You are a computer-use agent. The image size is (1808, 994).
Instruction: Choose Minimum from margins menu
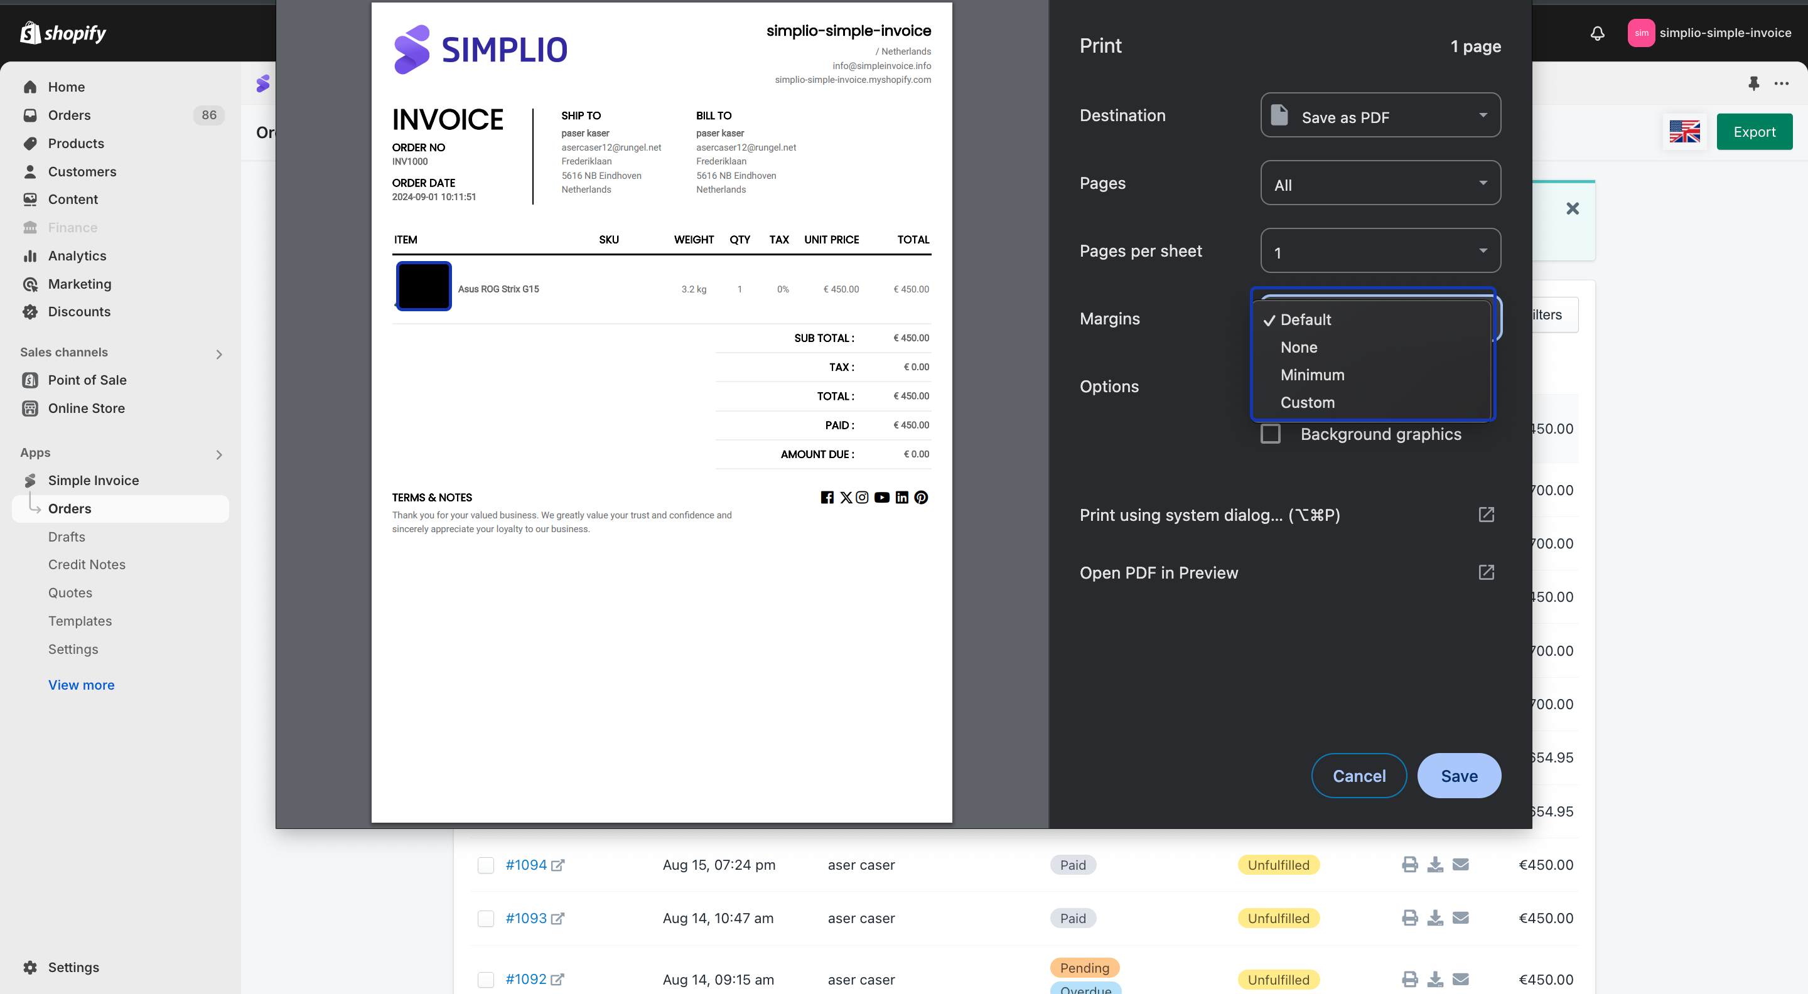[1312, 375]
